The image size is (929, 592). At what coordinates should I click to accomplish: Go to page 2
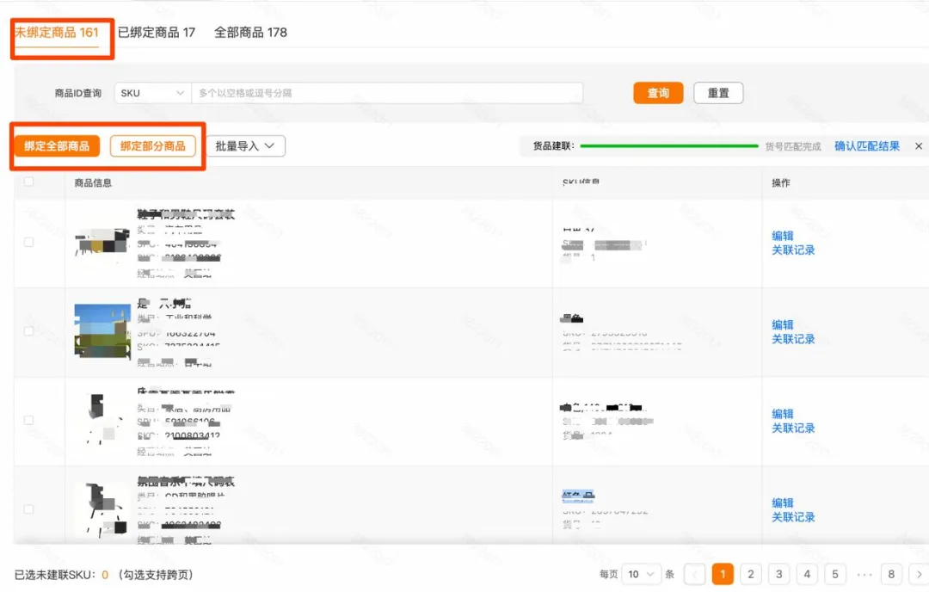point(751,574)
